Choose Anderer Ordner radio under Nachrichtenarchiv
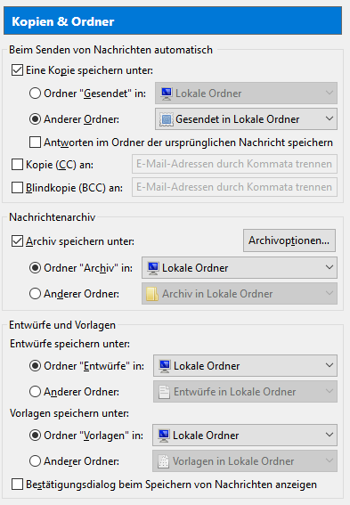 tap(35, 294)
